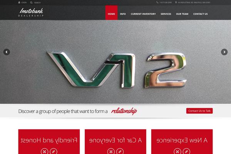The width and height of the screenshot is (231, 154).
Task: Click the Login user icon
Action: [x=19, y=2]
